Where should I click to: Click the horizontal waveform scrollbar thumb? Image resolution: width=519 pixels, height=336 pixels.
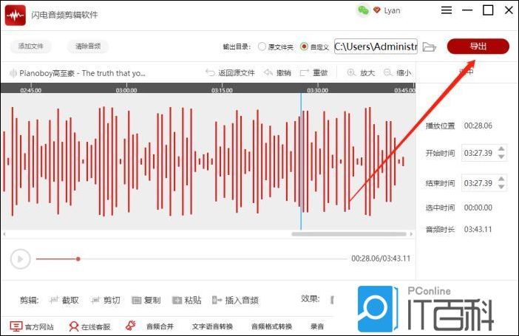click(349, 234)
